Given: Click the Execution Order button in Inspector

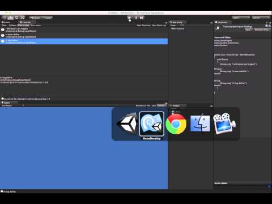Looking at the screenshot, I should [x=262, y=29].
